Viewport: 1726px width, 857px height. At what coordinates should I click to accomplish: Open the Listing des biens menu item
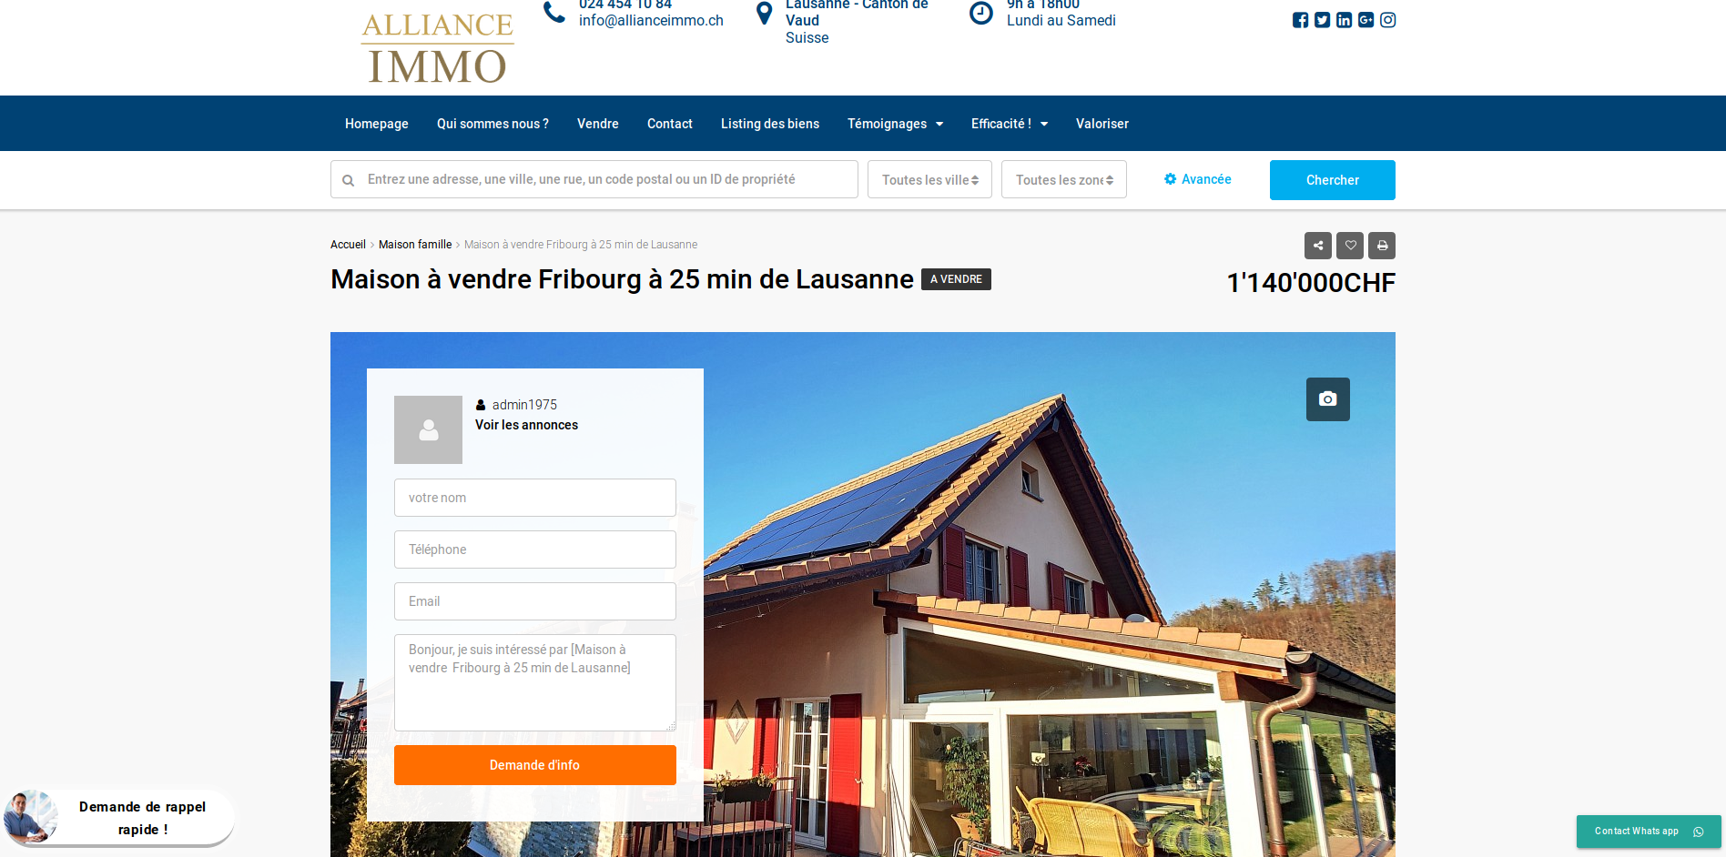tap(770, 124)
